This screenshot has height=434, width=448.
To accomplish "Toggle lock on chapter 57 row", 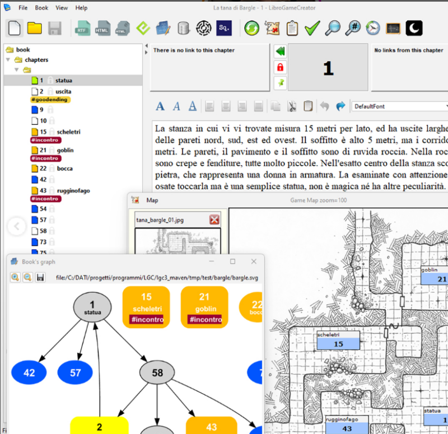I will [x=52, y=220].
